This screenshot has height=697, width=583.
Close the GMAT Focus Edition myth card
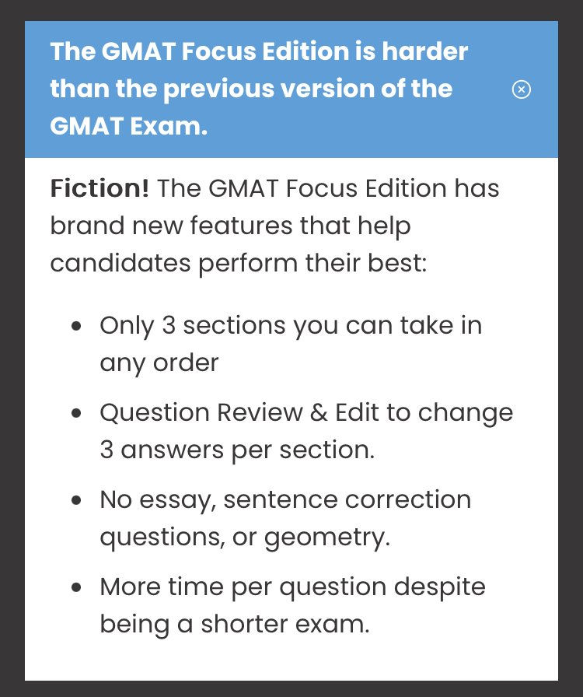(522, 90)
